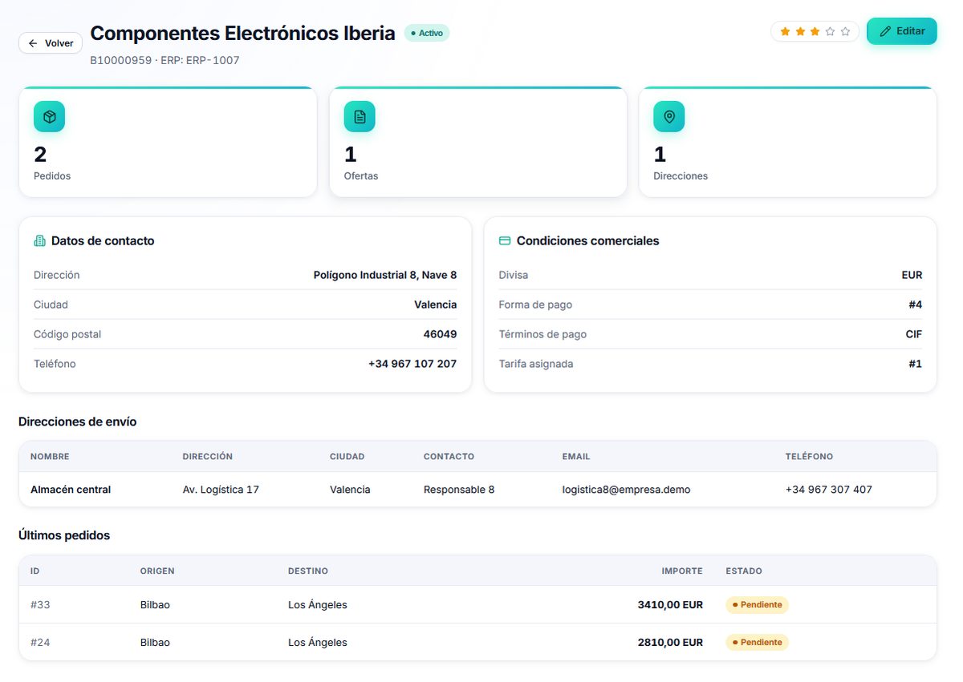Click the Tarifa asignada value #1
This screenshot has height=682, width=963.
pyautogui.click(x=916, y=364)
